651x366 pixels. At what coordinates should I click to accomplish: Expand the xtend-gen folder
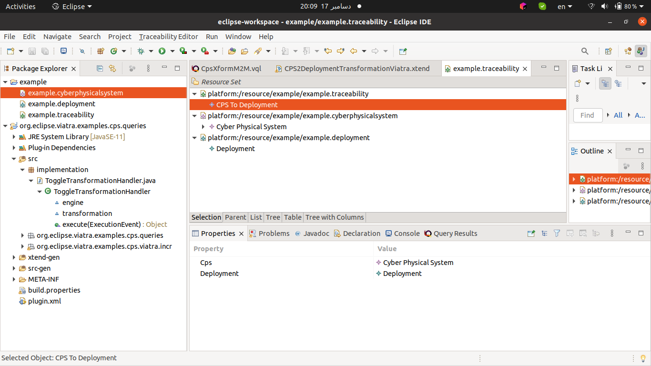(14, 257)
